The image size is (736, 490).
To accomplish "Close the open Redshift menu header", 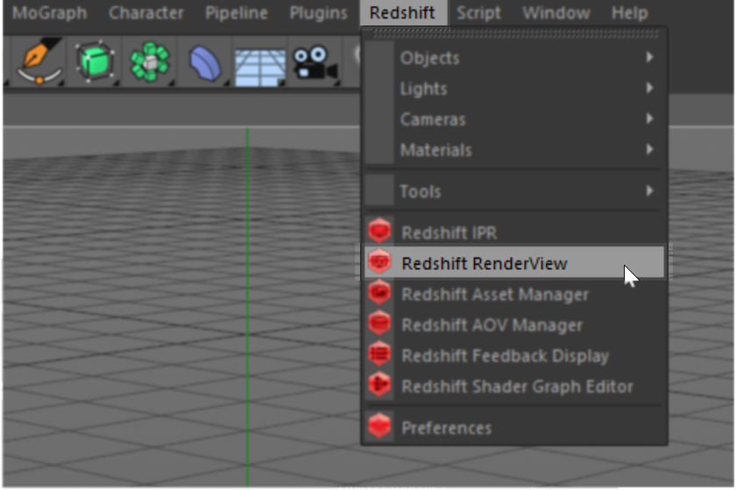I will point(403,12).
